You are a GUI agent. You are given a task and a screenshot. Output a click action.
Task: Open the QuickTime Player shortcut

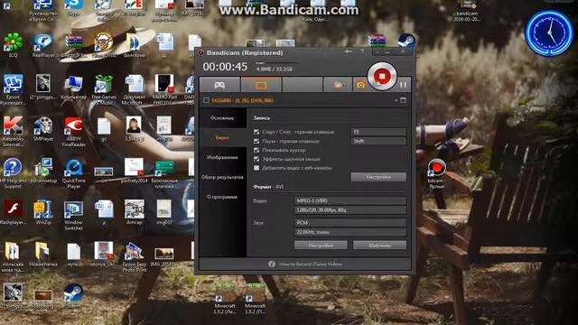tap(74, 173)
